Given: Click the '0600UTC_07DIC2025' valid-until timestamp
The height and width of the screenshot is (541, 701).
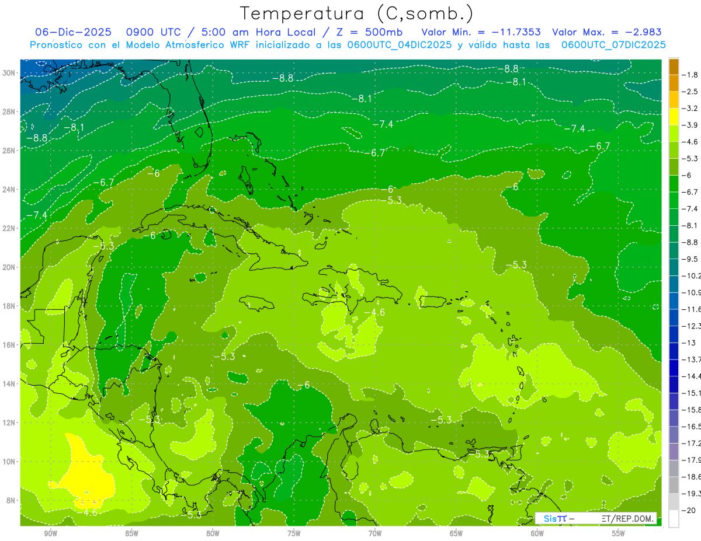Looking at the screenshot, I should coord(613,45).
